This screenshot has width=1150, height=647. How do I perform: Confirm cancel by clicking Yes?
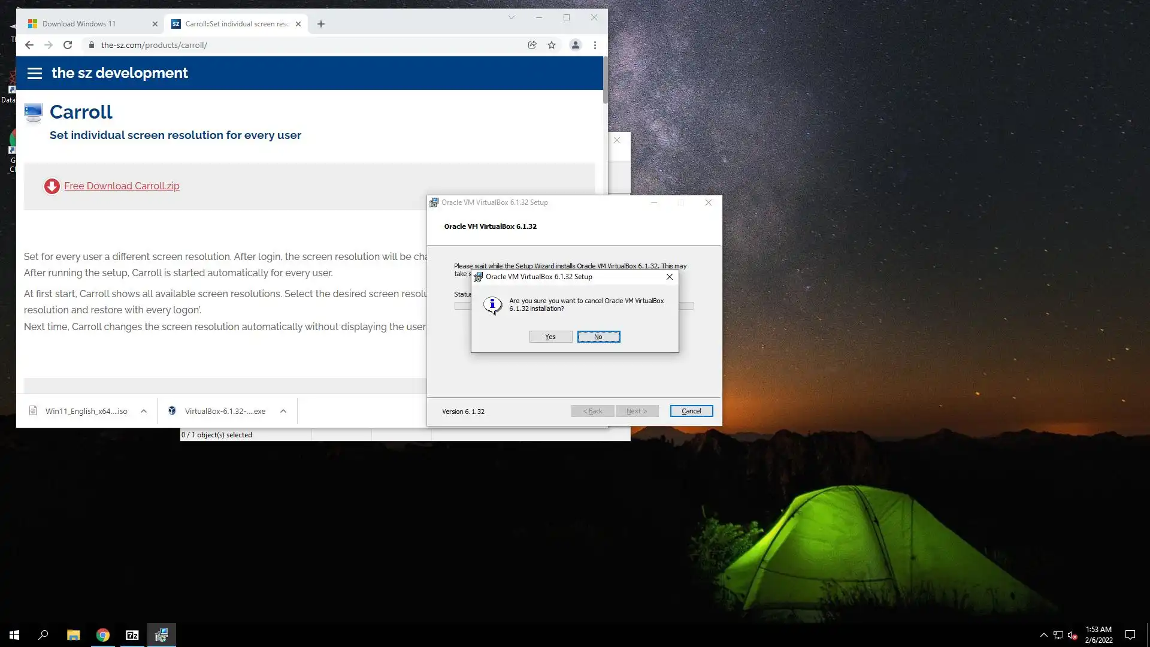(550, 337)
